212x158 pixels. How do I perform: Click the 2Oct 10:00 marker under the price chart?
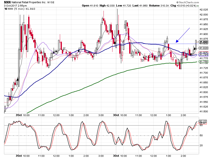23,115
